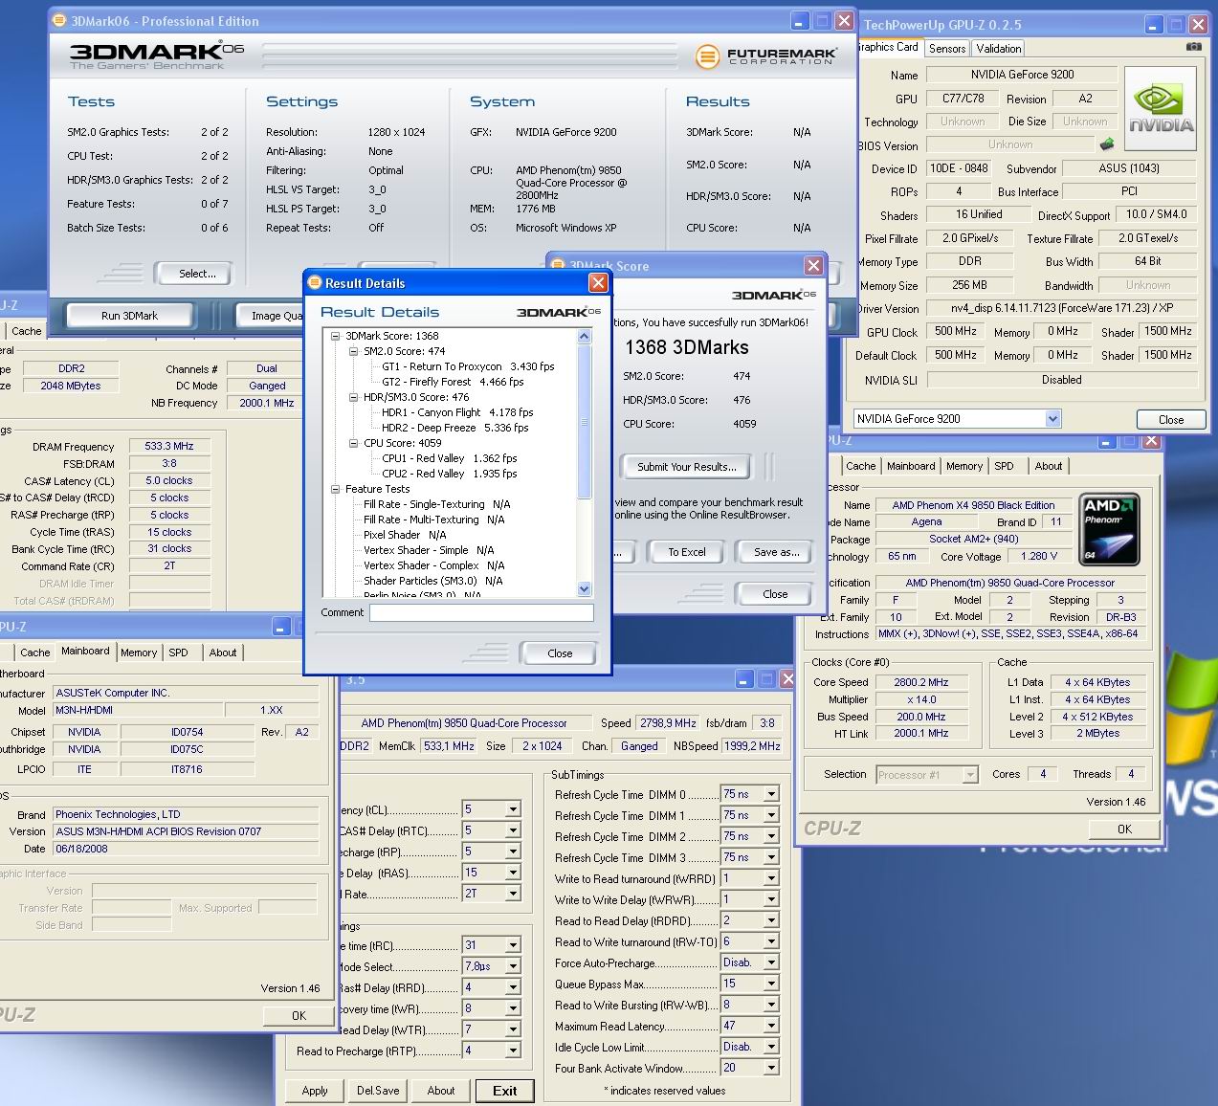Close the 3DMark Score dialog with X
The width and height of the screenshot is (1218, 1106).
(813, 266)
